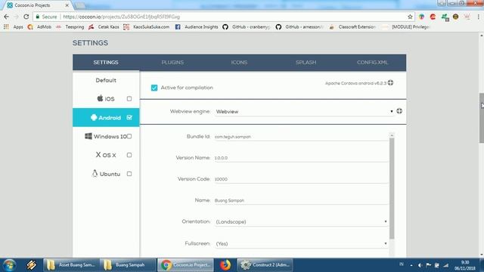Open the Fullscreen dropdown
This screenshot has height=272, width=484.
(301, 243)
